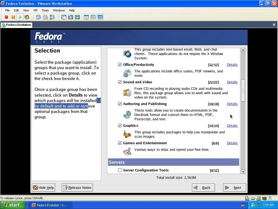The image size is (278, 209).
Task: Click the green Power On play icon
Action: [x=20, y=17]
